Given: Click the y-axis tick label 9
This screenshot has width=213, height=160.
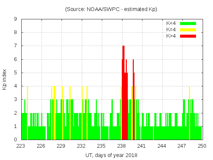Looking at the screenshot, I should tap(16, 19).
